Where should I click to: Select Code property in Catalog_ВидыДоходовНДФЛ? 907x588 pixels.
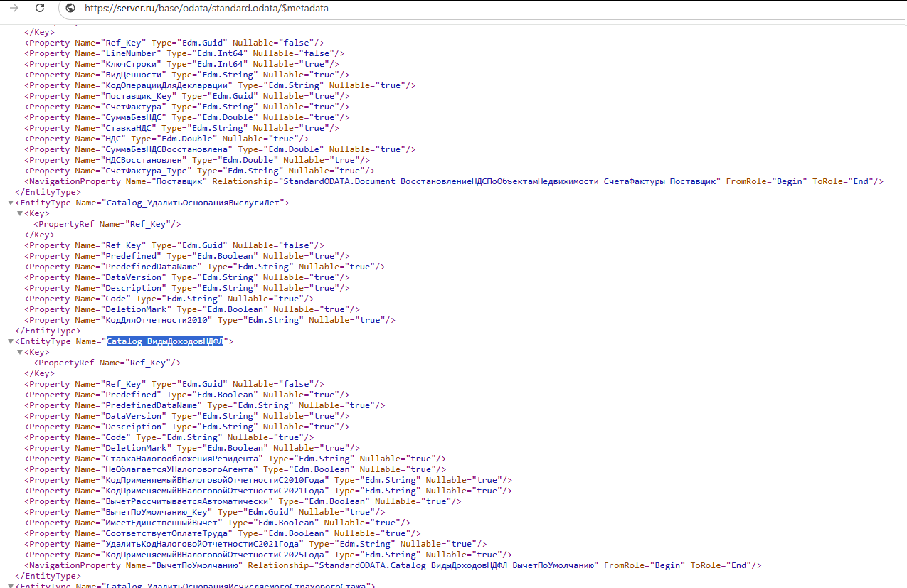tap(169, 437)
